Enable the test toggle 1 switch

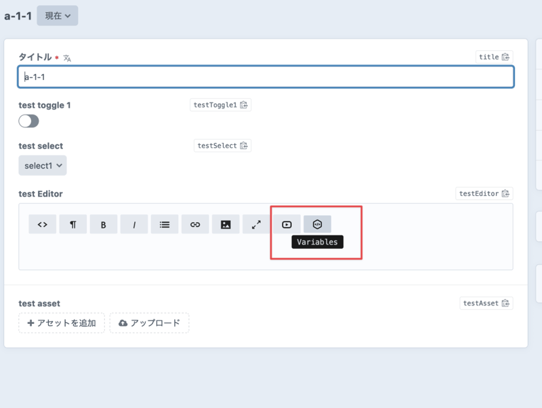click(28, 121)
